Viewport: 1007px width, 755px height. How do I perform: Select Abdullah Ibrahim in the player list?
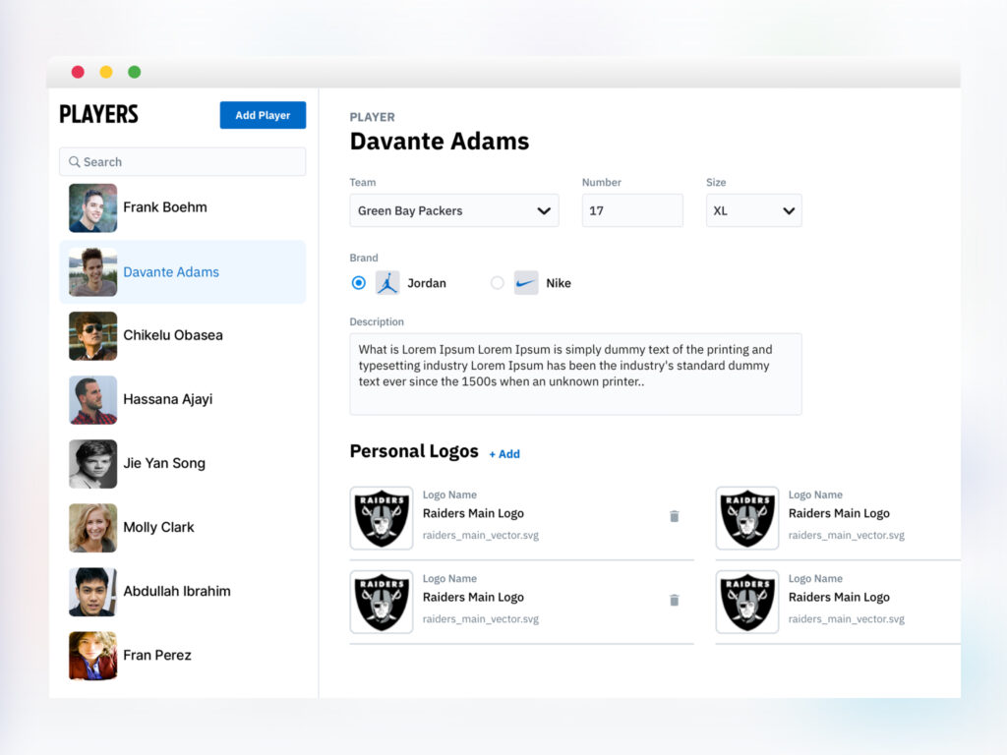tap(182, 591)
